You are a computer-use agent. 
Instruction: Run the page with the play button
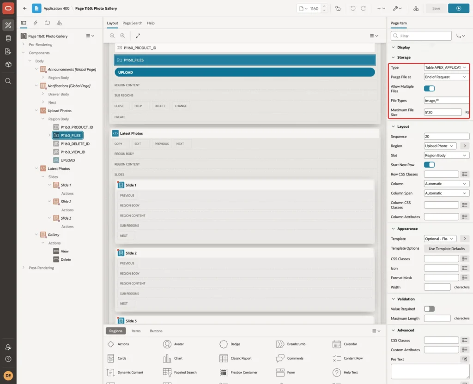tap(459, 8)
